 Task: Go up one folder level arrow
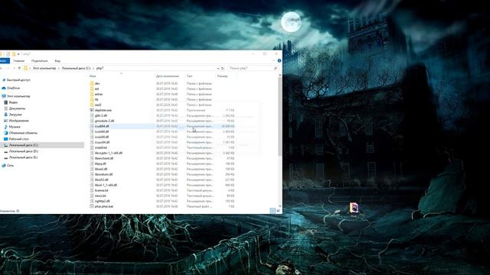(x=19, y=68)
